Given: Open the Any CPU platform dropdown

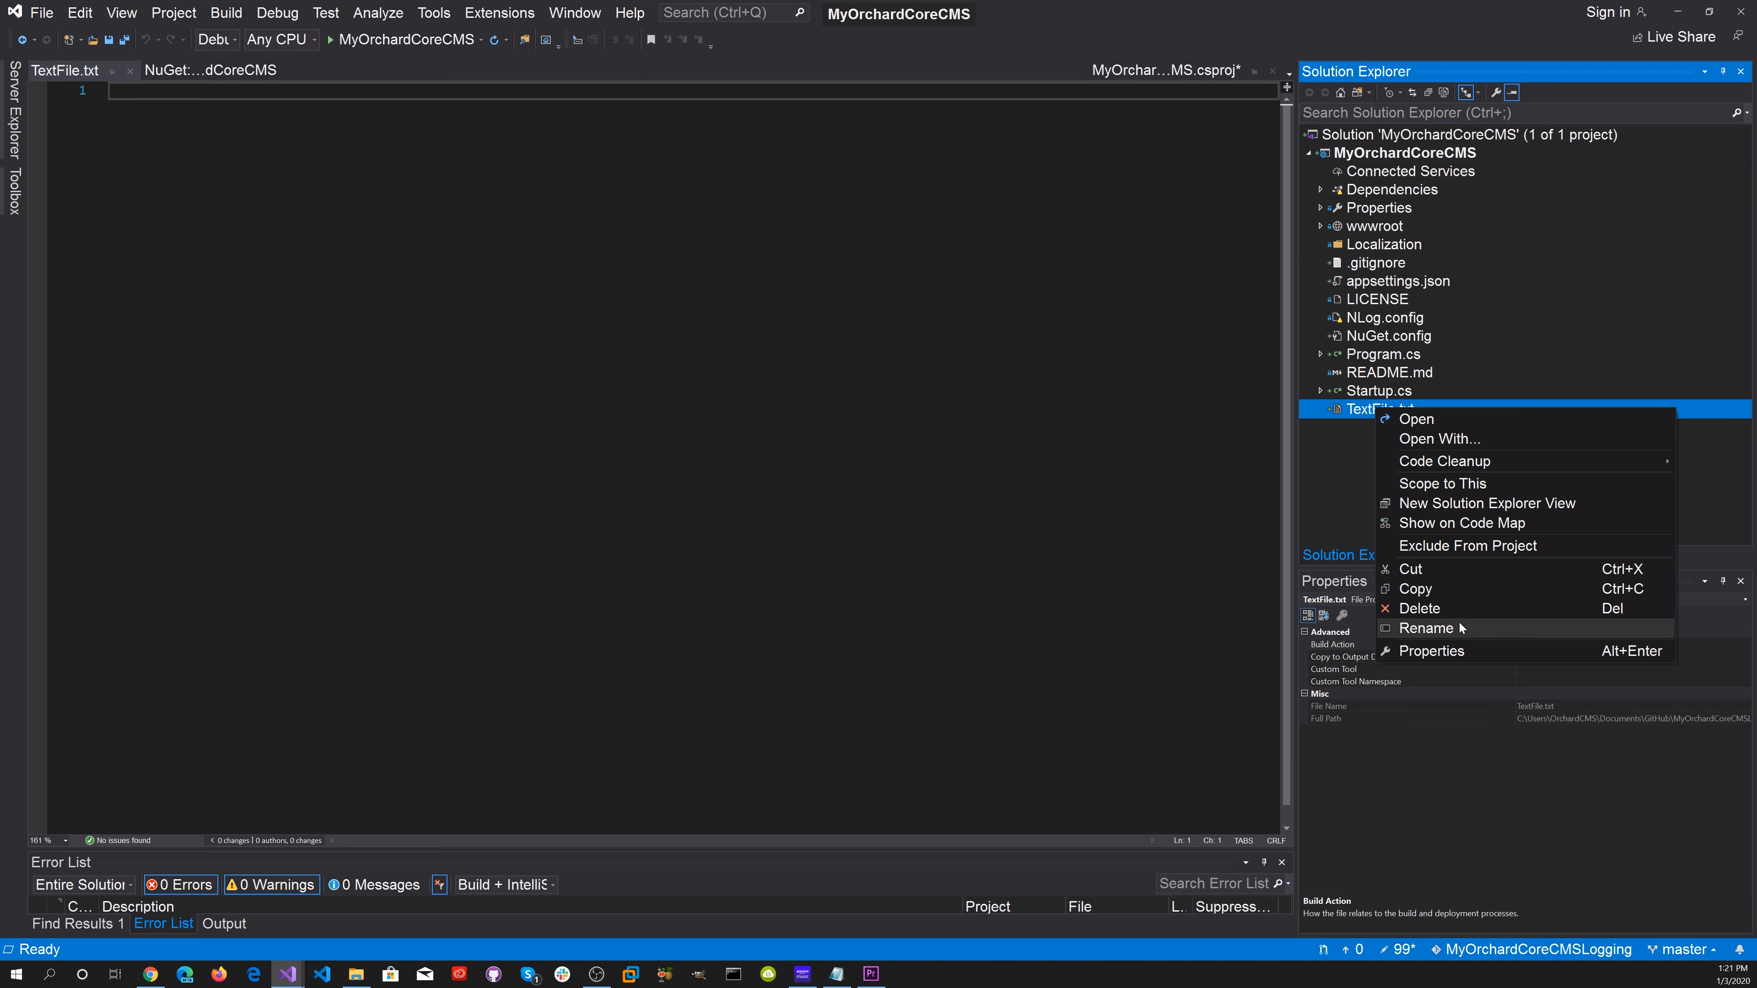Looking at the screenshot, I should tap(282, 39).
